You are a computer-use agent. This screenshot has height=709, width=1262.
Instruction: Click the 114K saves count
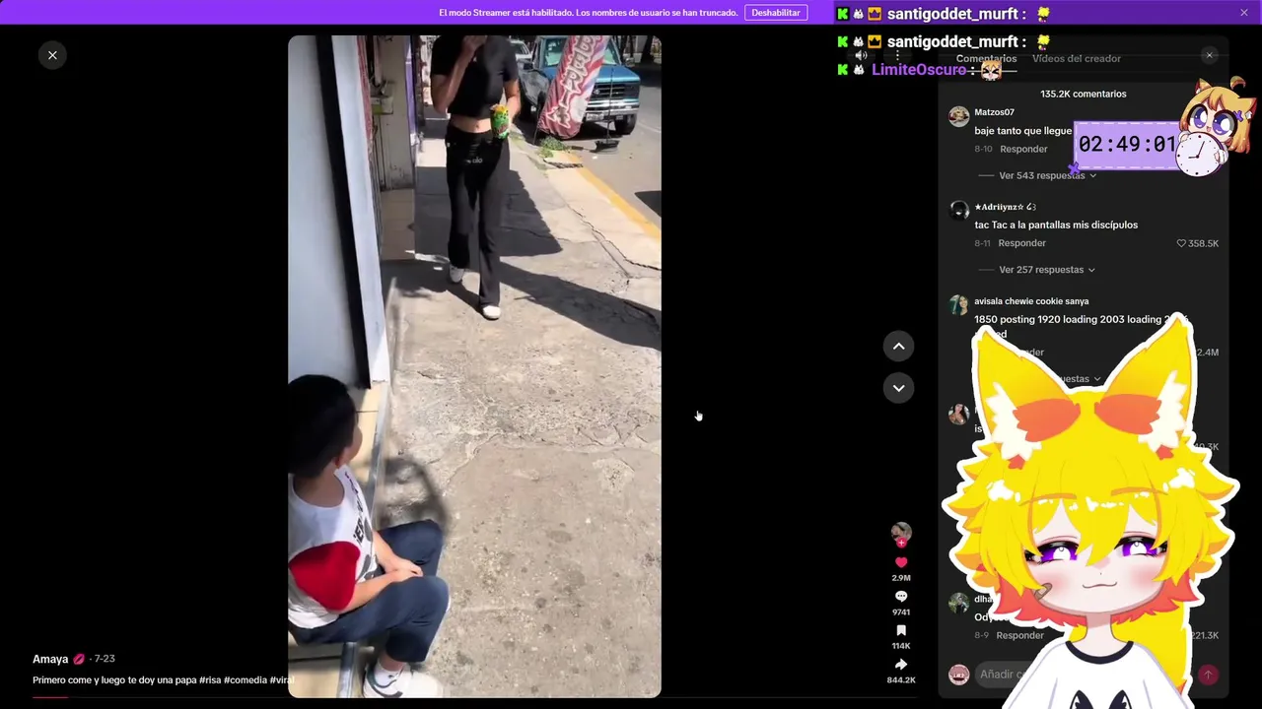coord(901,646)
